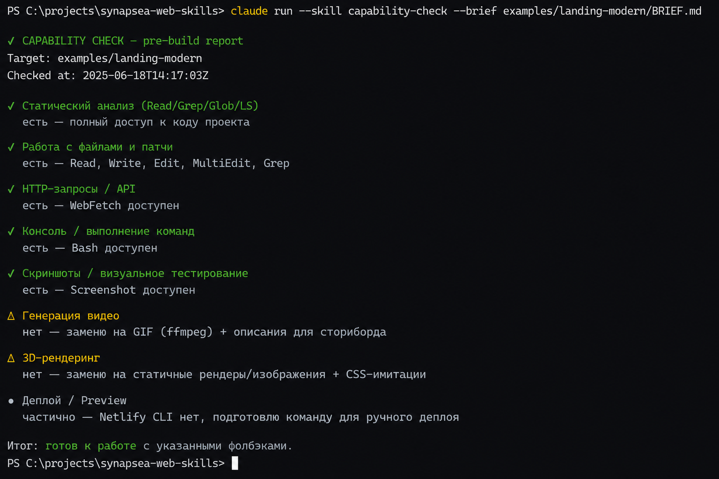The image size is (719, 479).
Task: Click the checkmark beside Работа с файлами
Action: [x=11, y=147]
